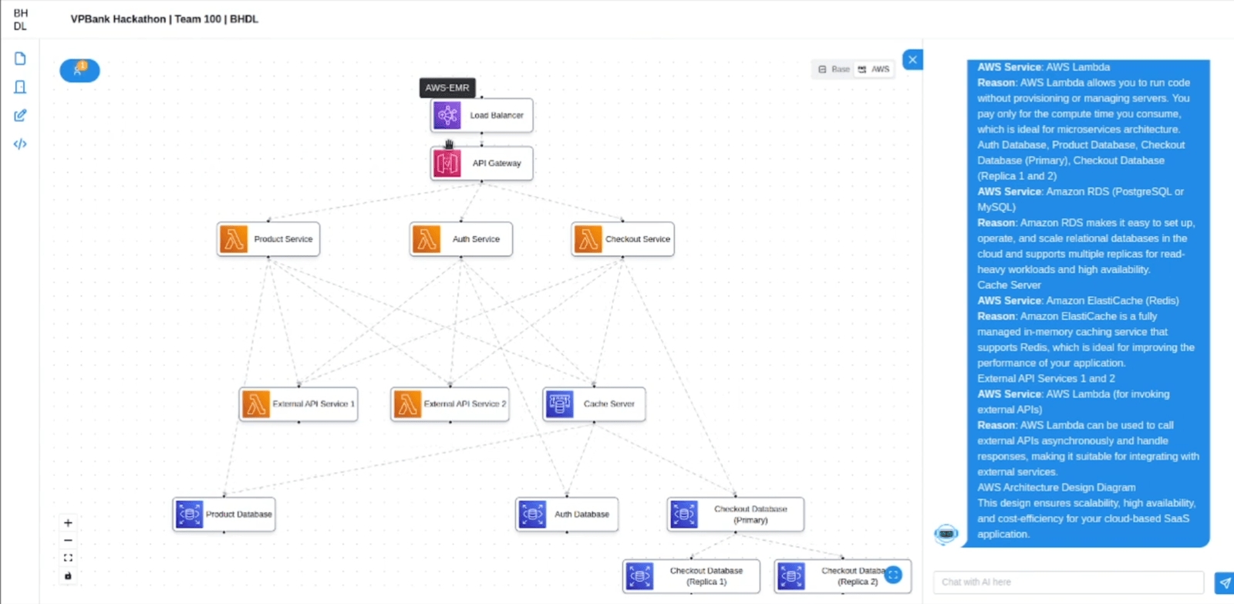The image size is (1234, 604).
Task: Zoom out with the minus button
Action: tap(68, 541)
